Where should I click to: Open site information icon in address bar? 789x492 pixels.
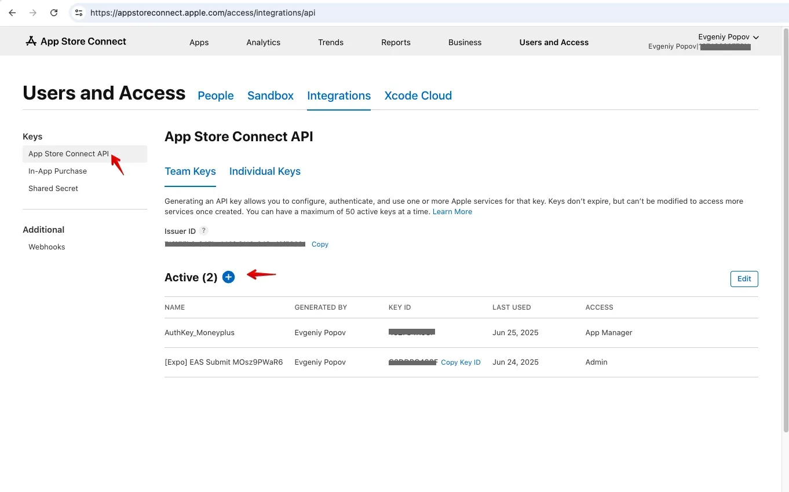pos(79,13)
